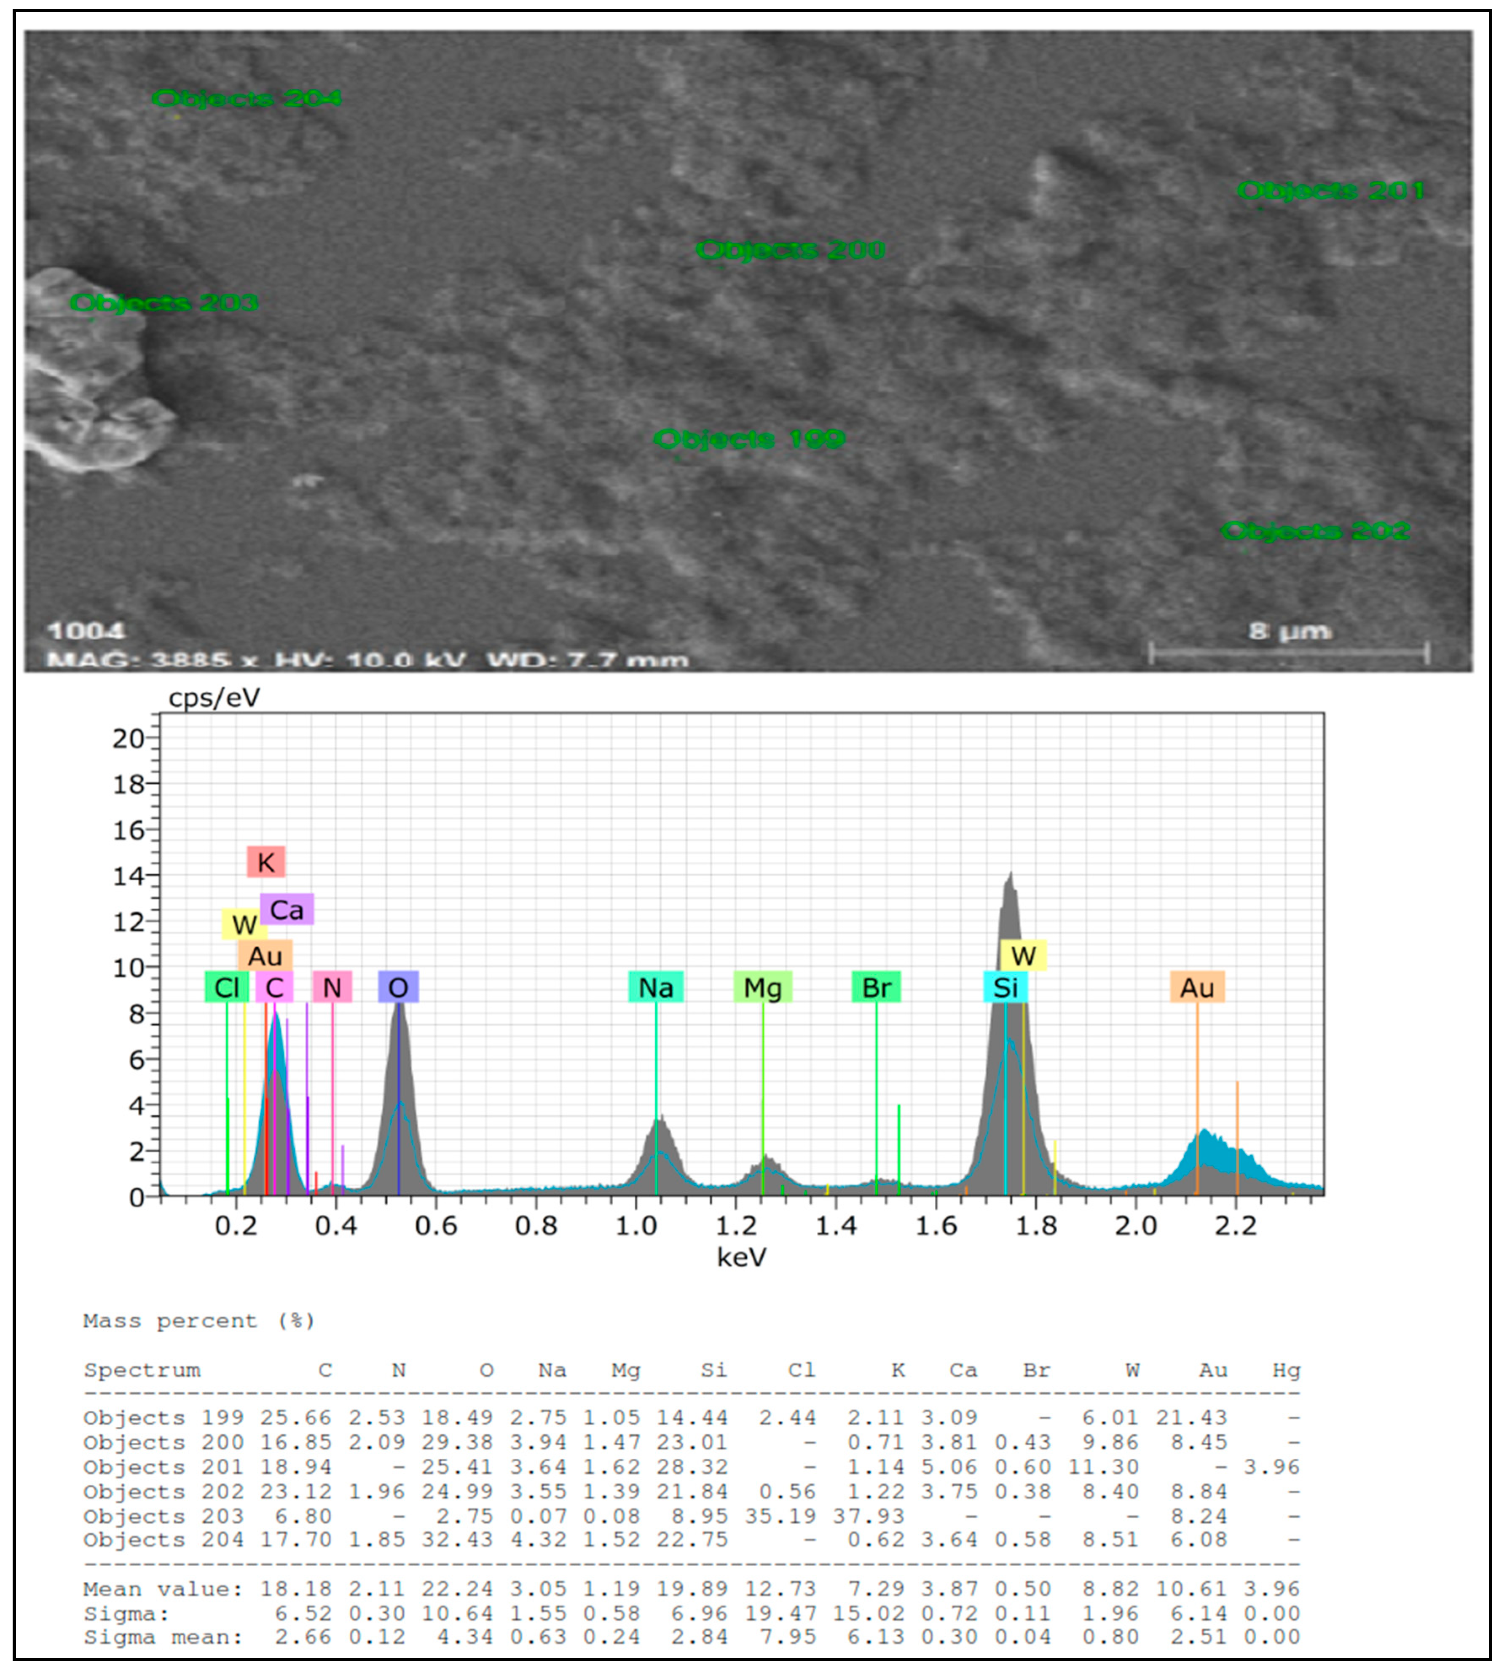Click Objects 204 marker in SEM image

(246, 99)
